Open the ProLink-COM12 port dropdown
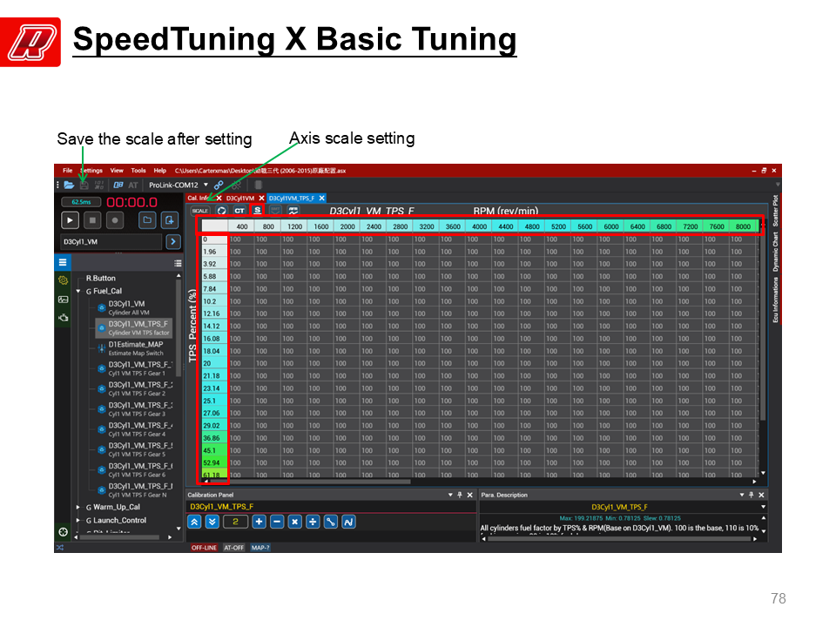The height and width of the screenshot is (627, 836). pos(206,185)
